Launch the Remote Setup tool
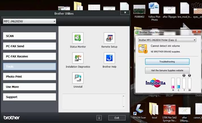202x123 pixels. pyautogui.click(x=110, y=38)
